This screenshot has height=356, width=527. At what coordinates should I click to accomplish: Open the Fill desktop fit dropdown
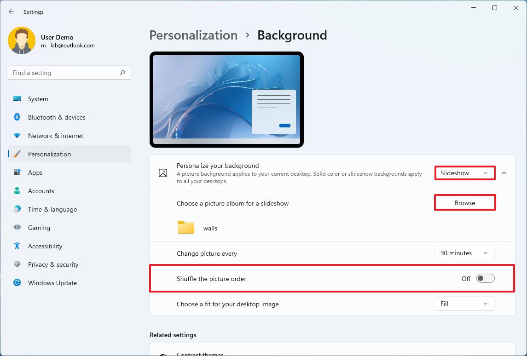point(464,304)
